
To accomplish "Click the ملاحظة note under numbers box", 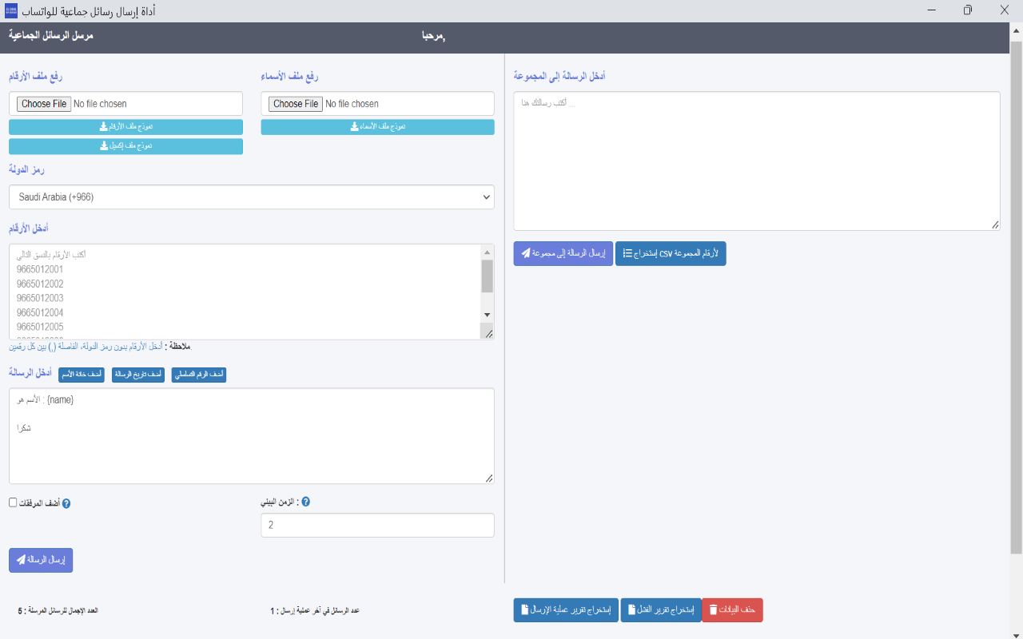I will point(101,347).
